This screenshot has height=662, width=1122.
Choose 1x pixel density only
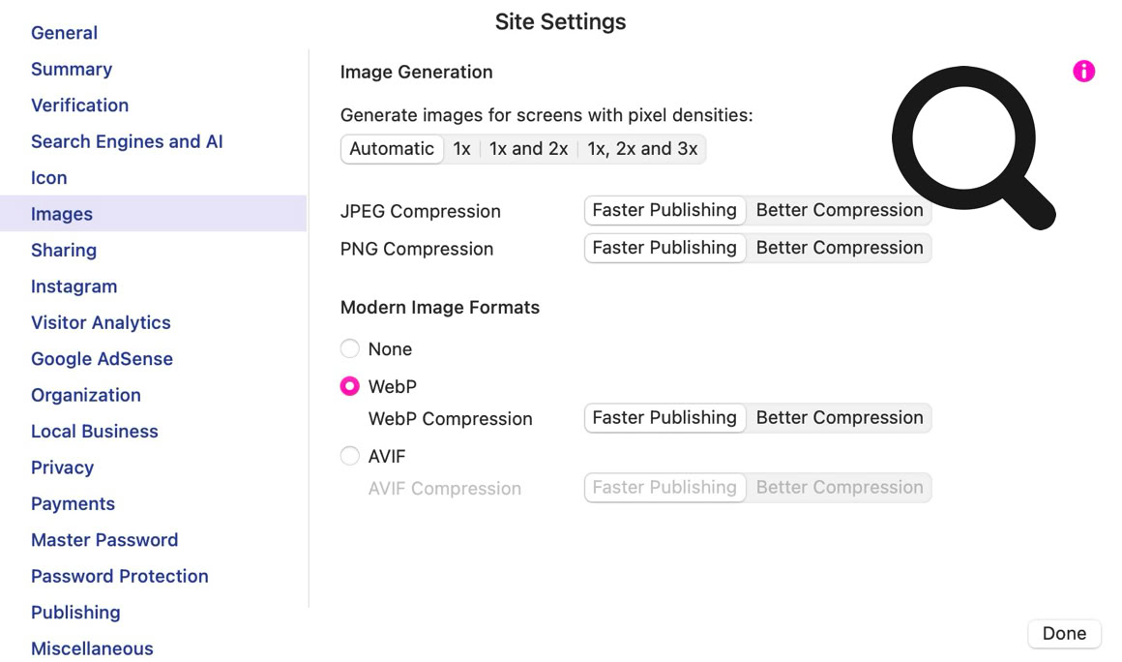point(462,149)
